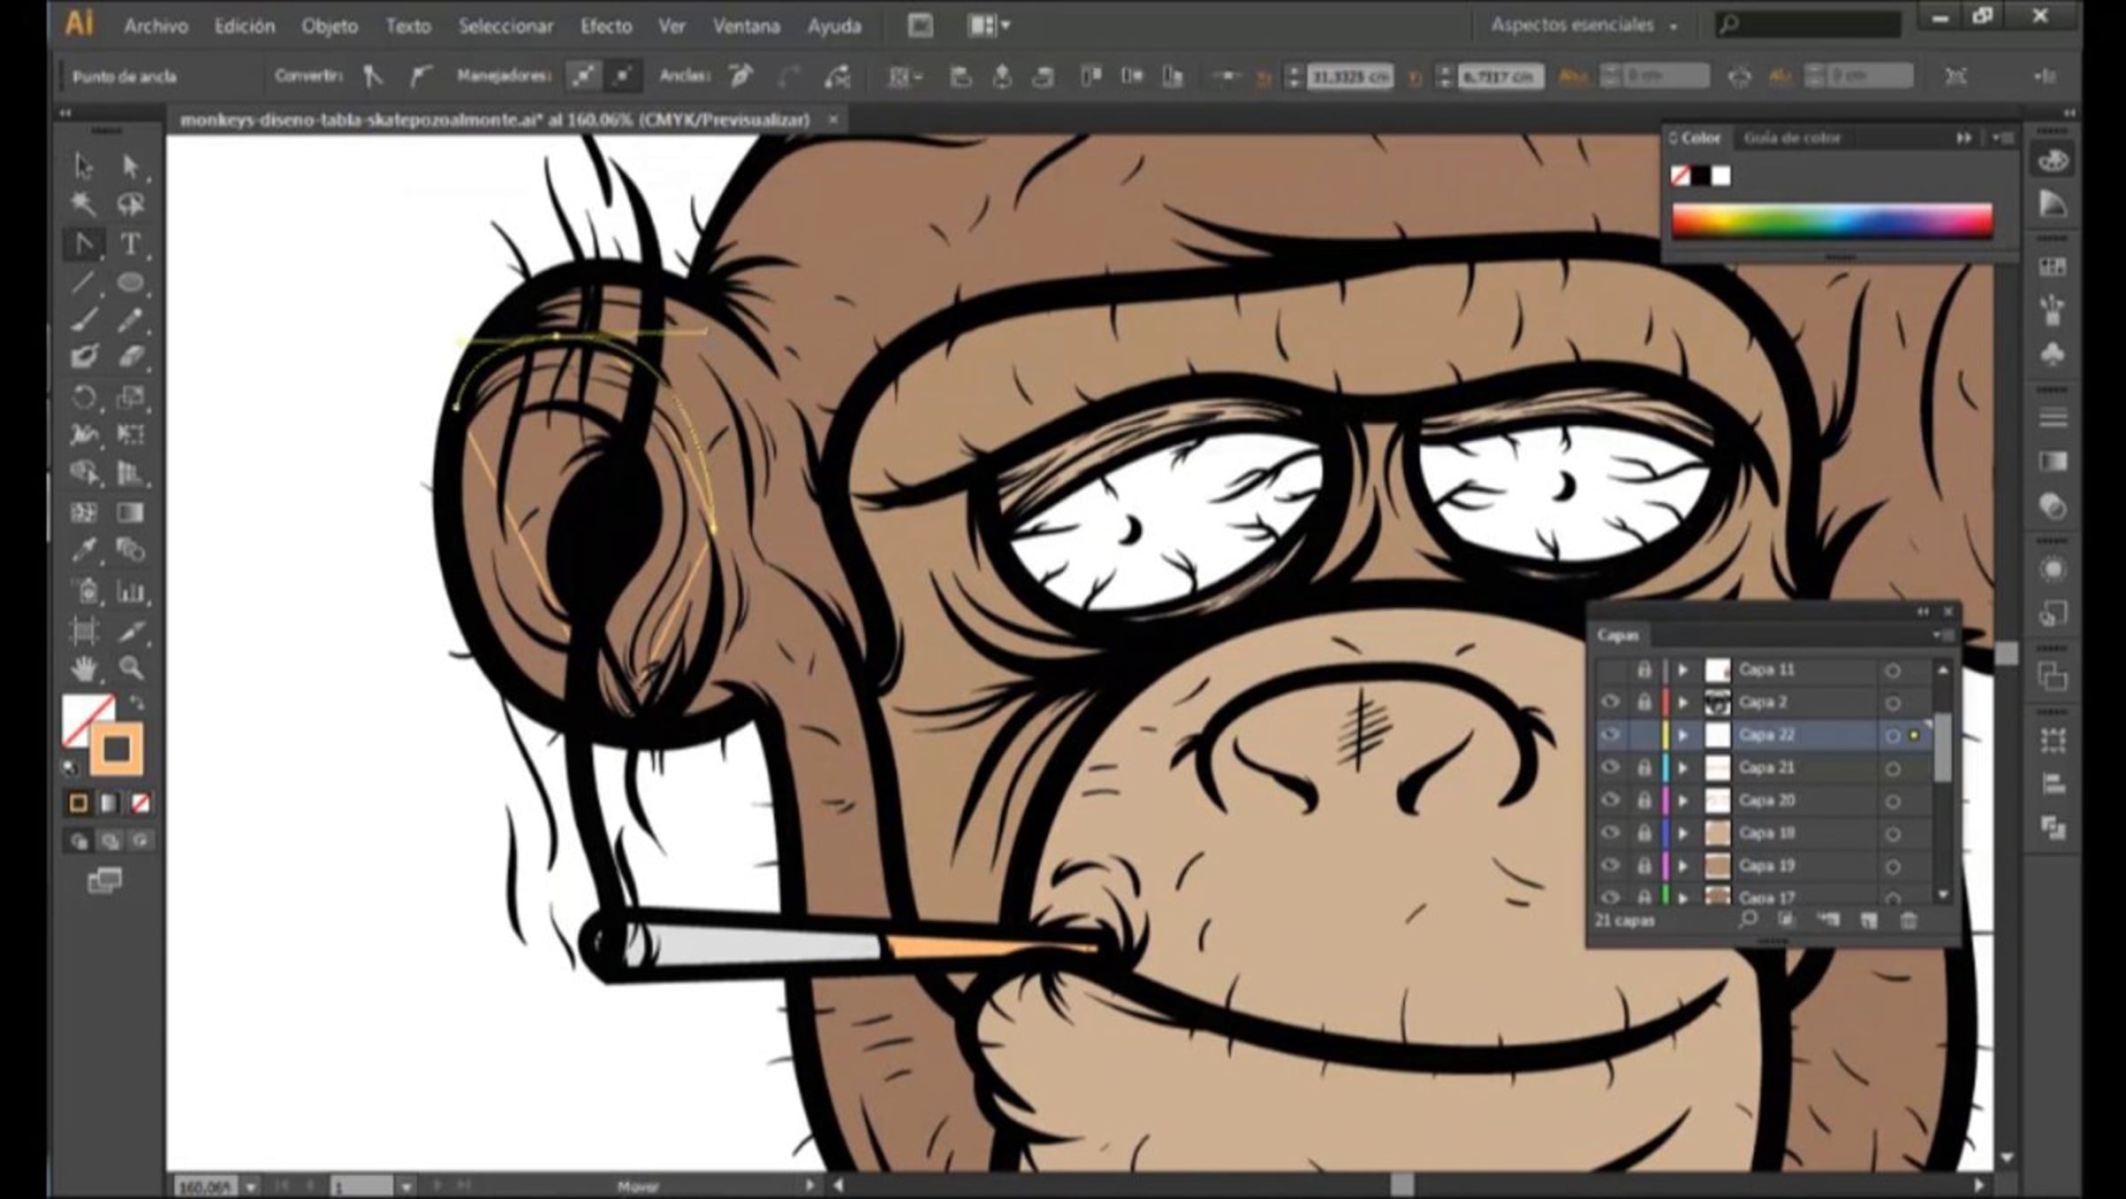Select the Magic Wand tool
This screenshot has height=1199, width=2126.
84,205
